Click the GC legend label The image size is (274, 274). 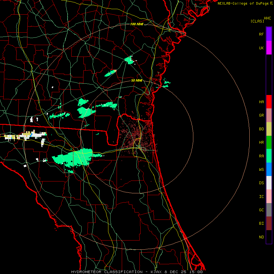click(x=261, y=210)
